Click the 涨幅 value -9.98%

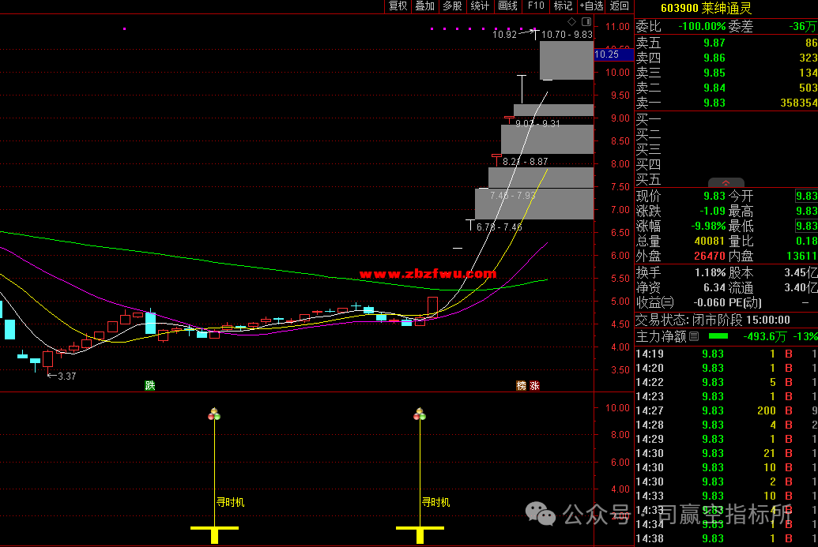pyautogui.click(x=708, y=226)
